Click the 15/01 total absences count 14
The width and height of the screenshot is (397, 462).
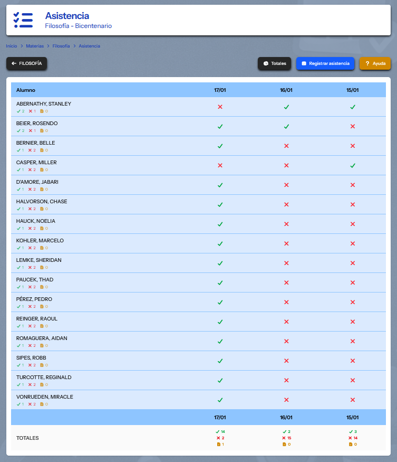tap(355, 438)
